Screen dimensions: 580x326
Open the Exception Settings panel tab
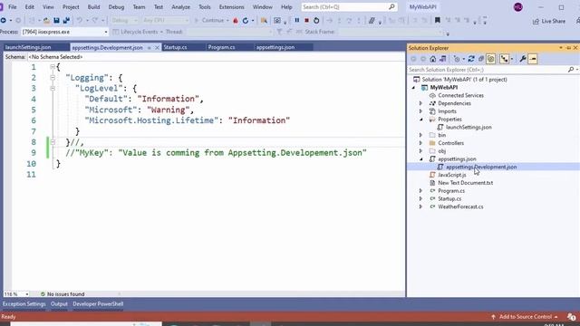tap(24, 304)
